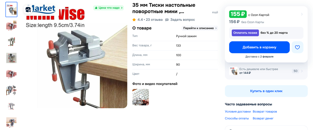Image resolution: width=313 pixels, height=130 pixels.
Task: Open the 23 отзыва reviews link
Action: coord(154,20)
